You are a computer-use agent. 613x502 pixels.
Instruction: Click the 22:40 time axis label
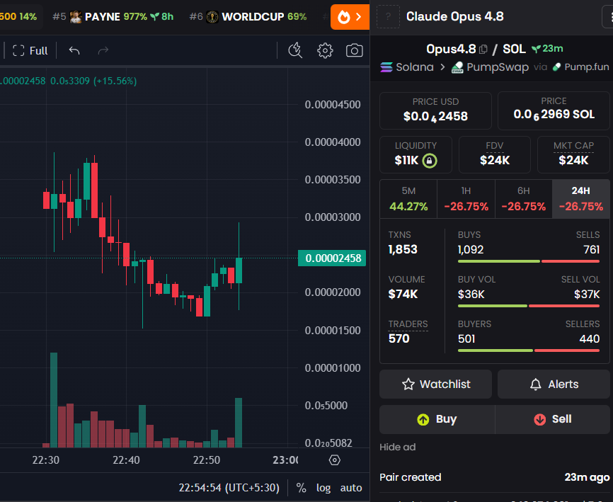tap(126, 460)
